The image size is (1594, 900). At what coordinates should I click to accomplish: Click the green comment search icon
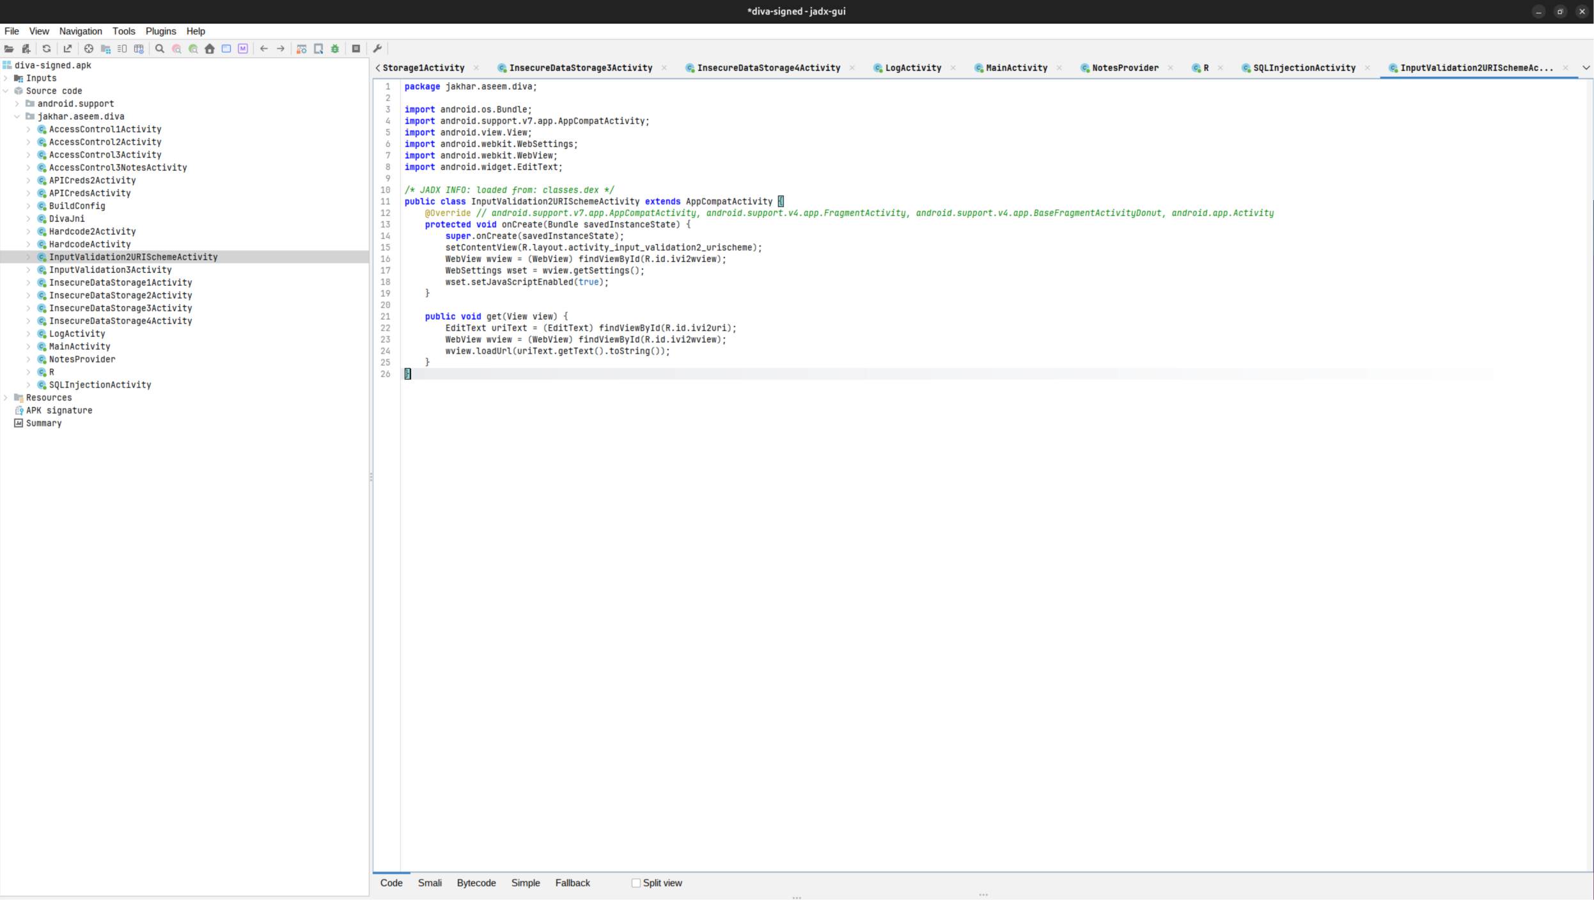point(193,49)
